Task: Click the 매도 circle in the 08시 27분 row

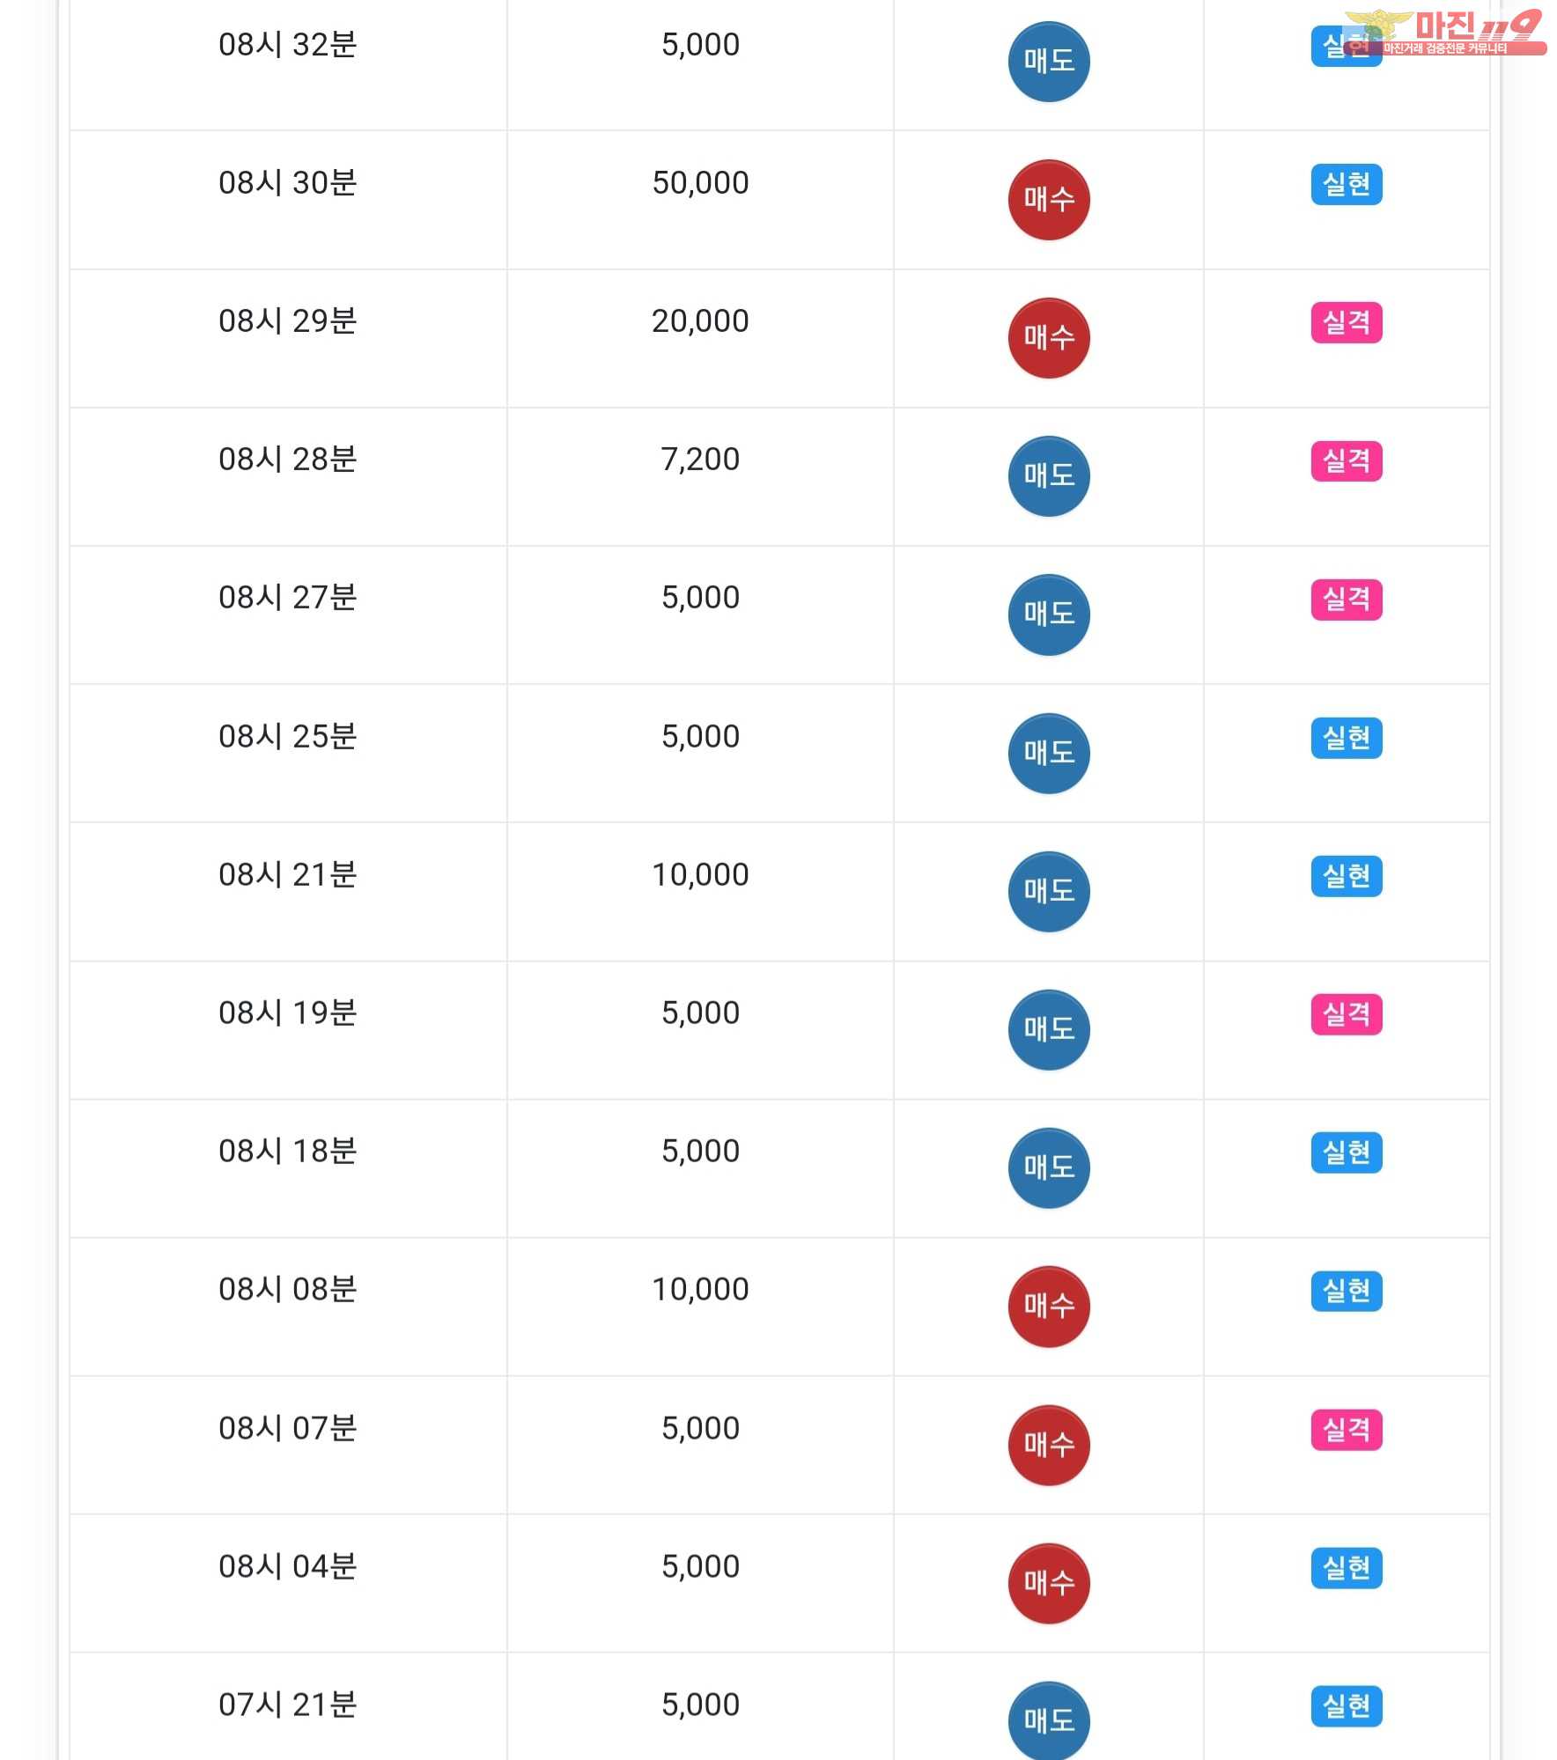Action: [1048, 615]
